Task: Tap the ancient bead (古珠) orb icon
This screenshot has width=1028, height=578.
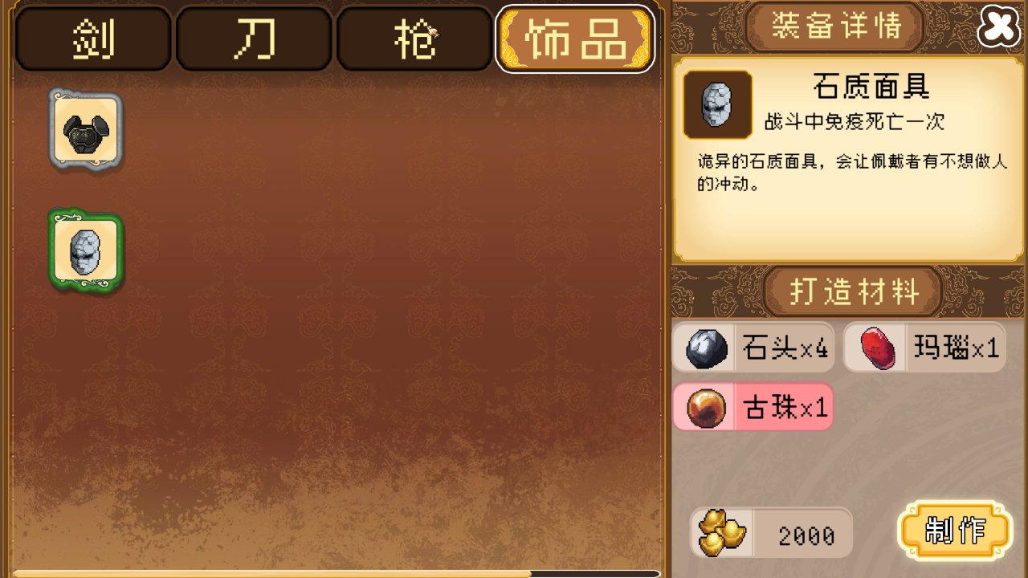Action: click(707, 408)
